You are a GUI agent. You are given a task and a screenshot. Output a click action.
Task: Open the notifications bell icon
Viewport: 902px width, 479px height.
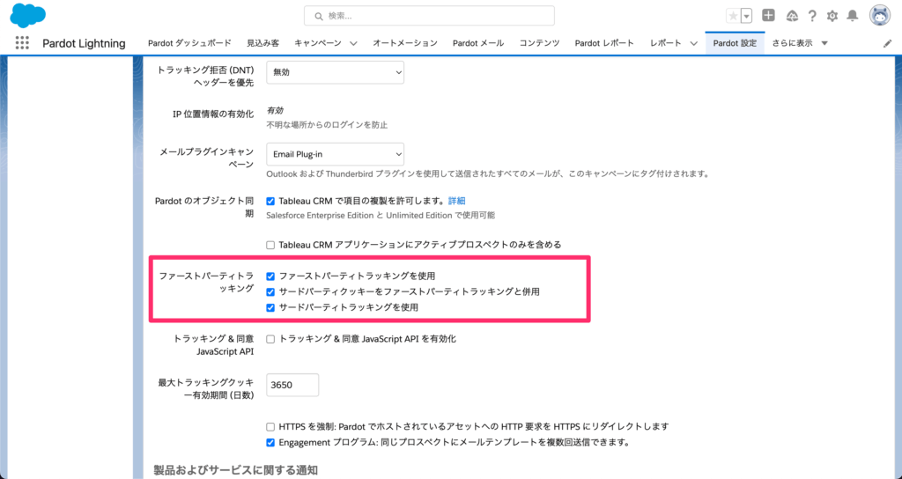pos(853,16)
